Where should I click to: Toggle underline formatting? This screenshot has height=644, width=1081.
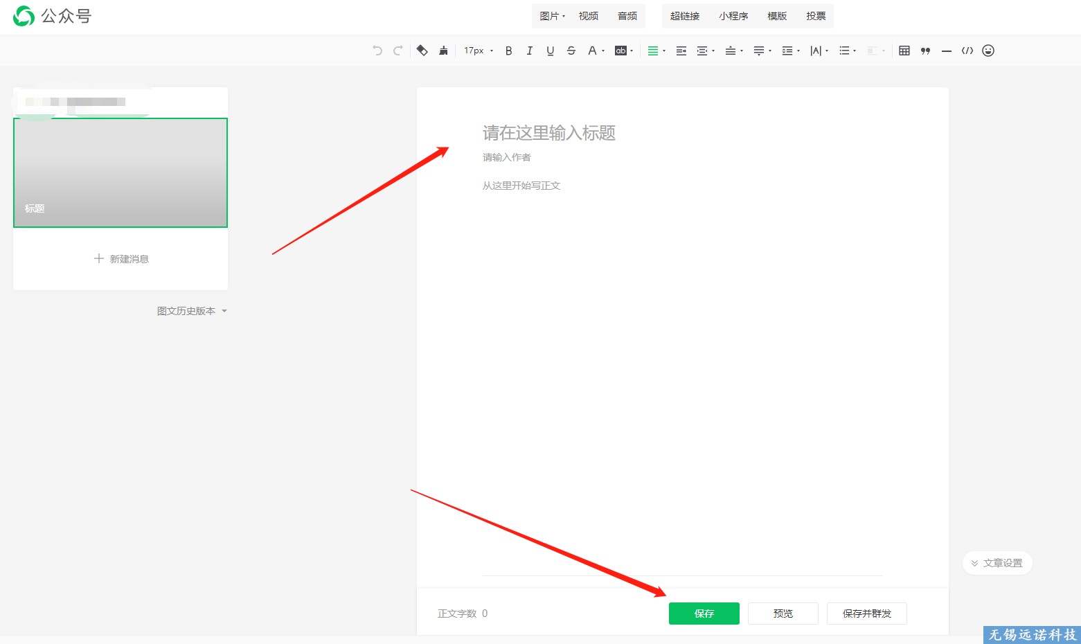(551, 51)
